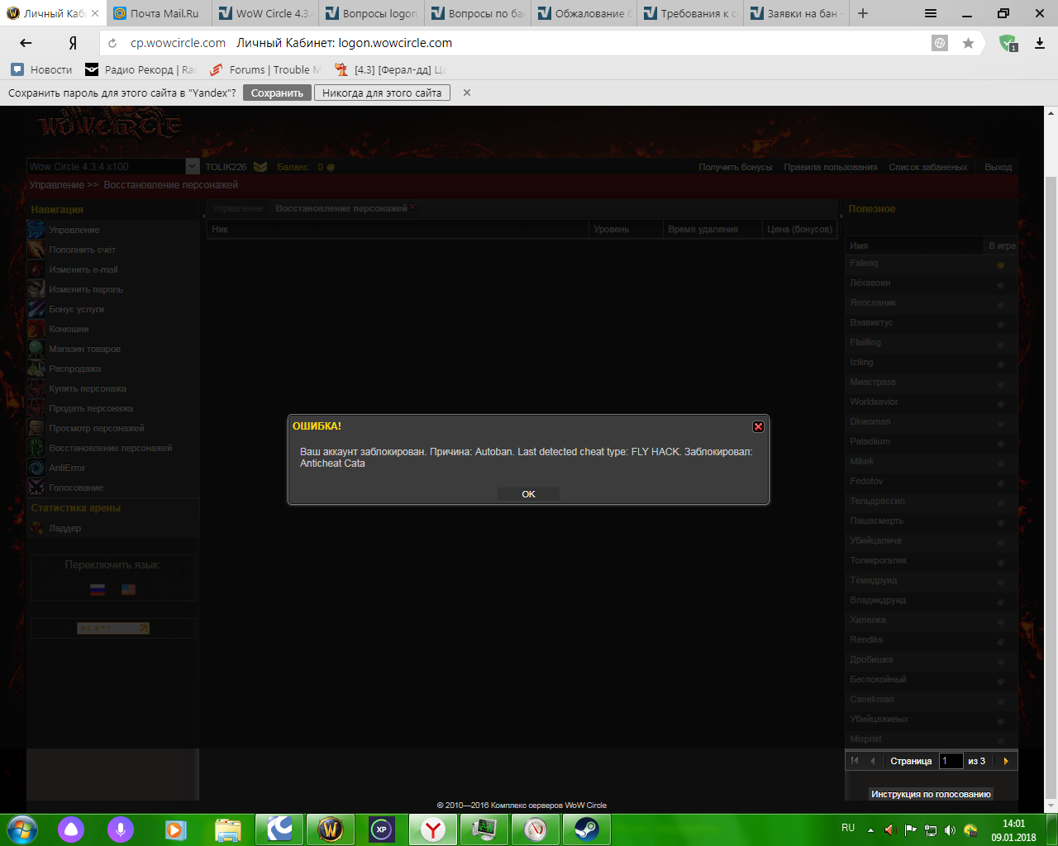Click Save password button in Yandex prompt
The image size is (1058, 846).
277,93
